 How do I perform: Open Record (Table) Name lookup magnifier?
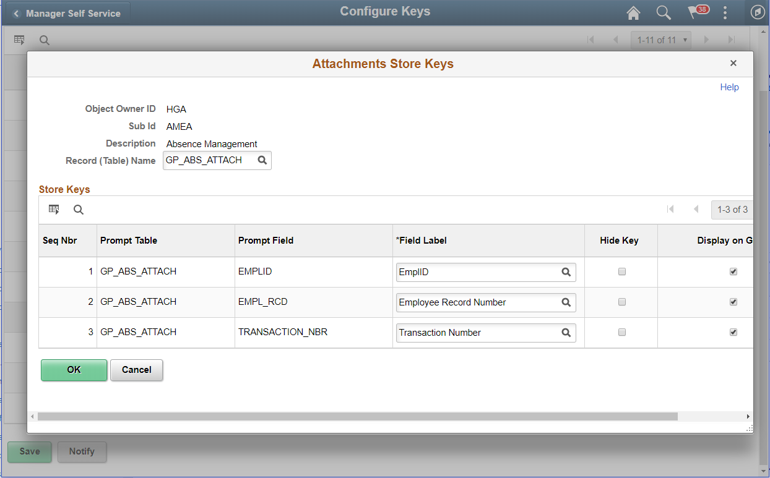[x=262, y=160]
